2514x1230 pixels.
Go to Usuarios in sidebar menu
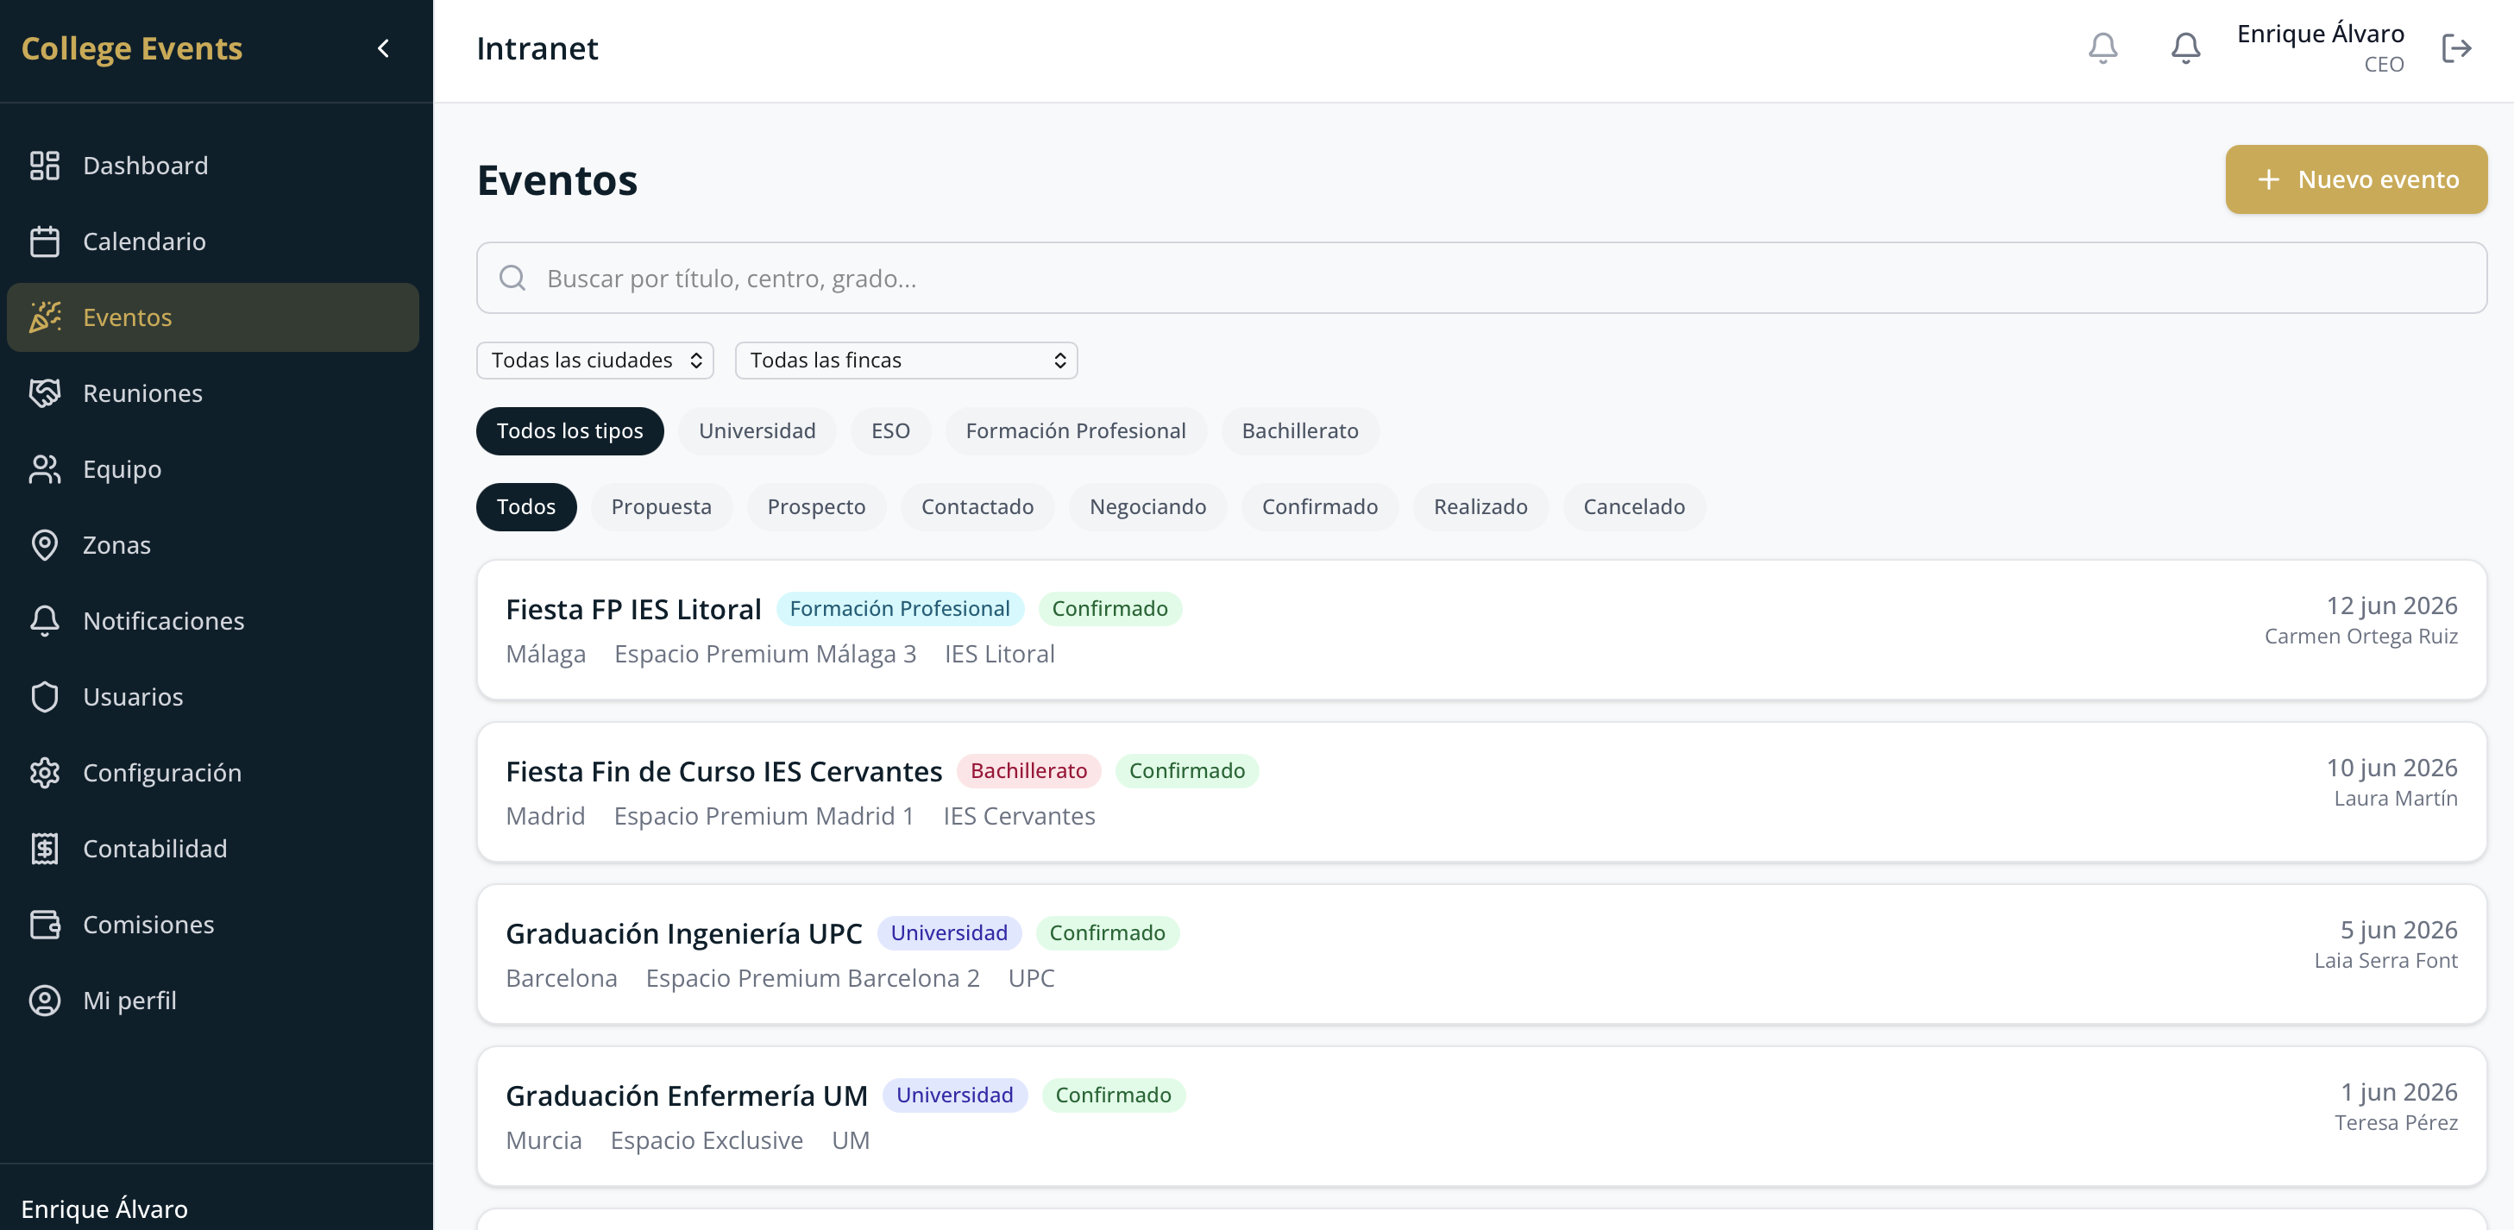pyautogui.click(x=133, y=698)
